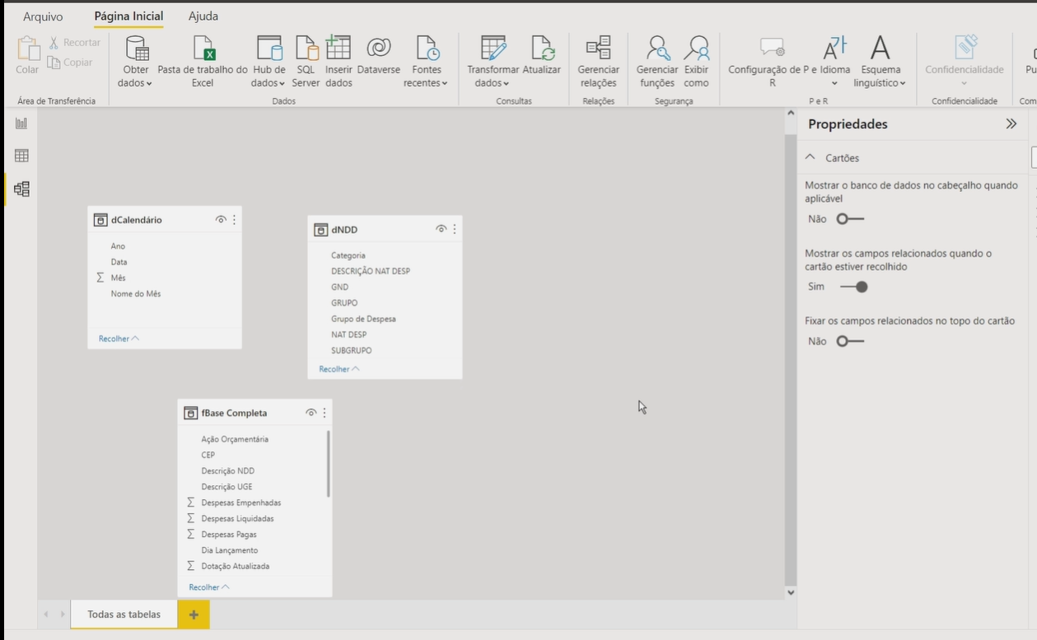Import Pasta de trabalho do Excel
Screen dimensions: 1037x640
203,61
